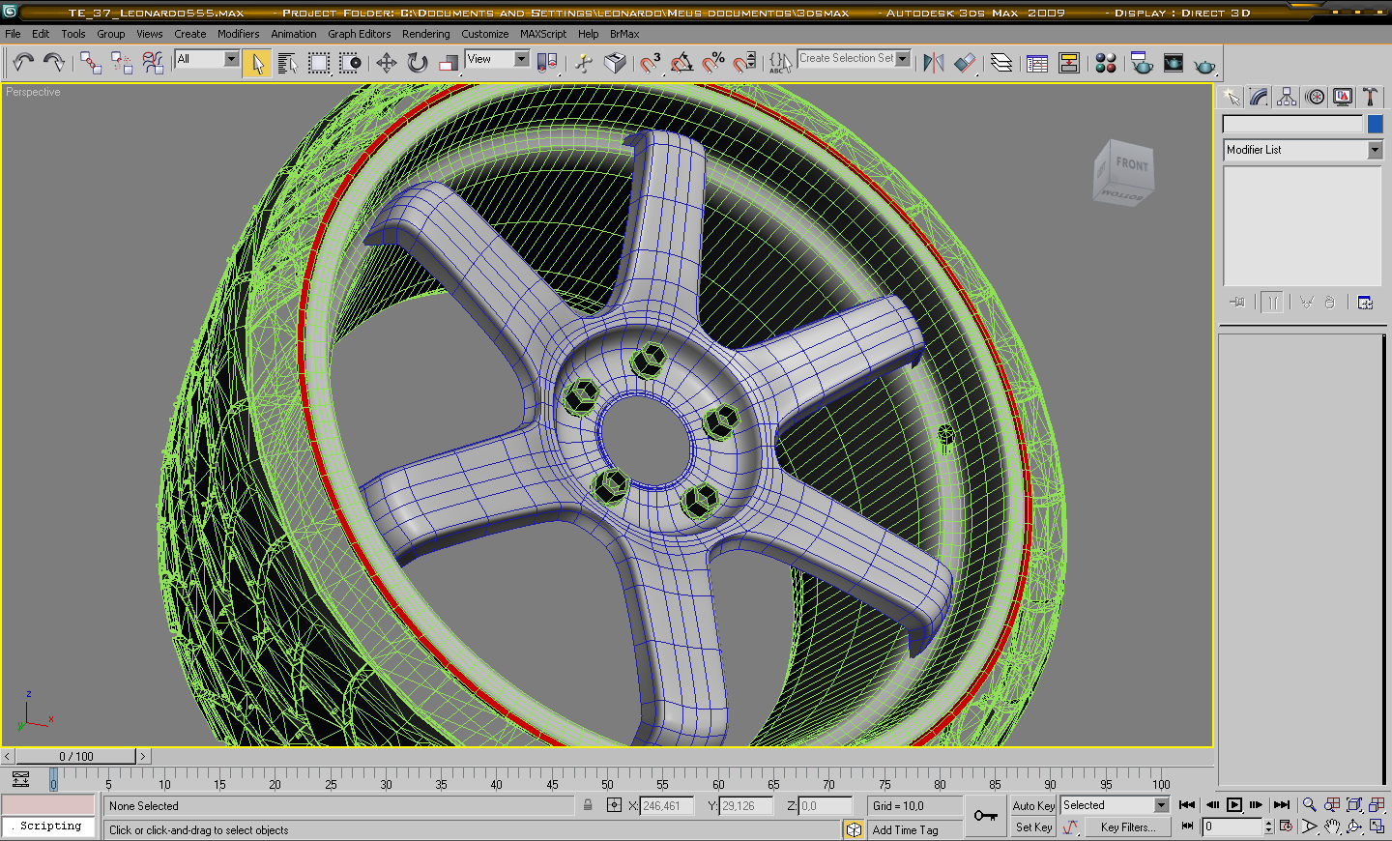This screenshot has height=841, width=1392.
Task: Activate the Select and Manipulate tool
Action: click(x=584, y=64)
